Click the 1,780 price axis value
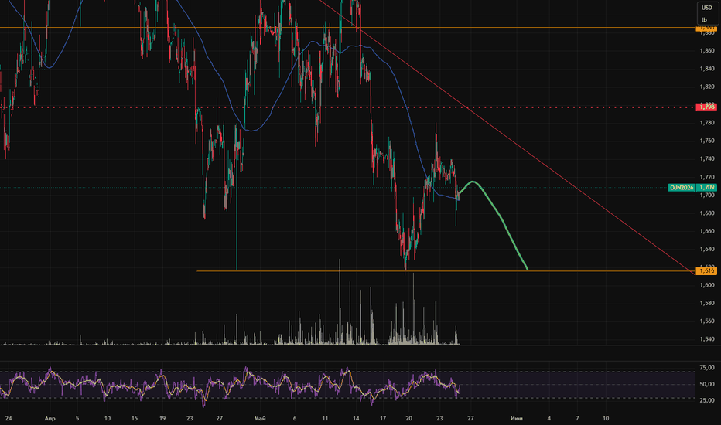This screenshot has width=721, height=425. coord(707,123)
